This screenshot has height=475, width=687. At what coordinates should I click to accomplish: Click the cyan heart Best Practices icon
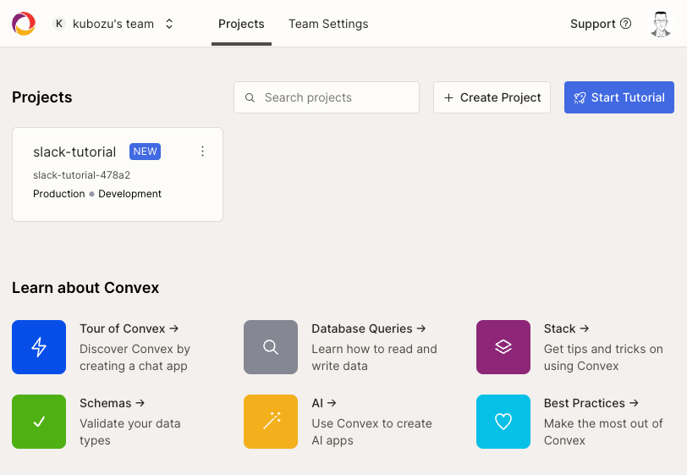click(503, 422)
